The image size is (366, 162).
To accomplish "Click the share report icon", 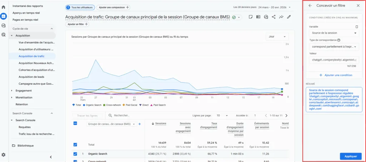I will 274,17.
